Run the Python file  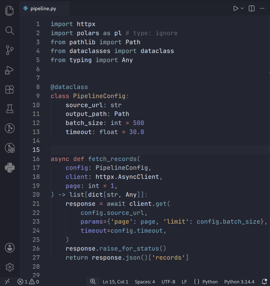pyautogui.click(x=236, y=9)
